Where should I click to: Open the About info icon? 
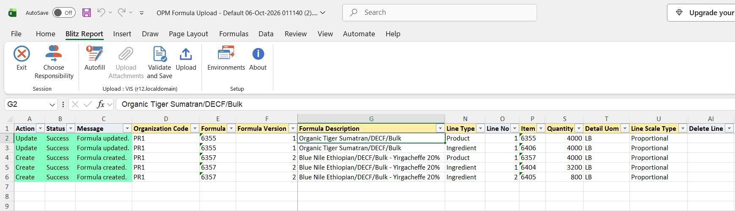[258, 54]
